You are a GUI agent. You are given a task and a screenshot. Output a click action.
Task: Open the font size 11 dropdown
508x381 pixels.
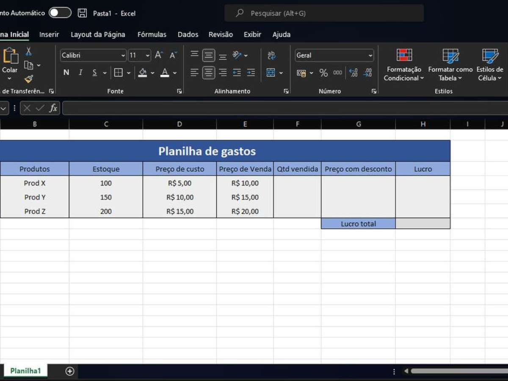139,55
